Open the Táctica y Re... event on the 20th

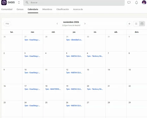tap(95, 89)
